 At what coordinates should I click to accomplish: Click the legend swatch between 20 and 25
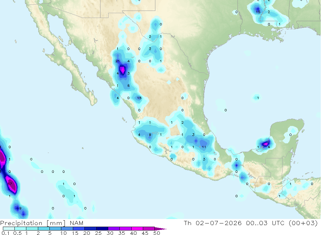91,229
